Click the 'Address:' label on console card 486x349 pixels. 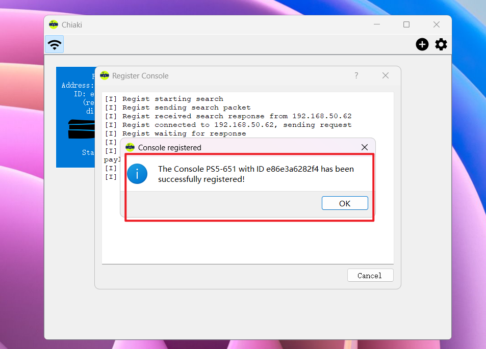pyautogui.click(x=78, y=85)
